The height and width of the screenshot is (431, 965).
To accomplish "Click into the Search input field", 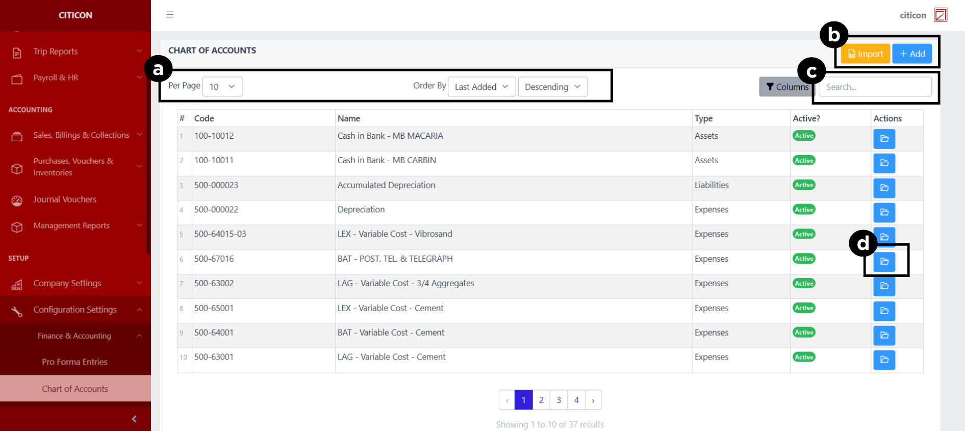I will click(x=875, y=87).
